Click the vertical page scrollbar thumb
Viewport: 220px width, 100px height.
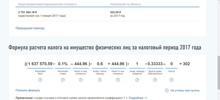click(219, 73)
